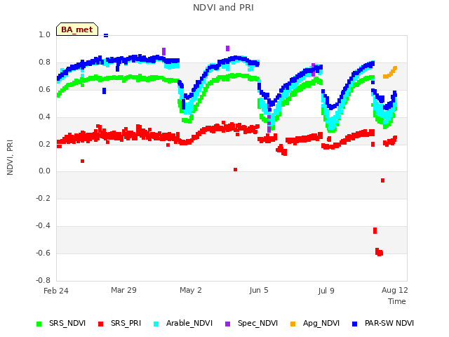Click the 0.2 y-axis tick label

pos(45,144)
